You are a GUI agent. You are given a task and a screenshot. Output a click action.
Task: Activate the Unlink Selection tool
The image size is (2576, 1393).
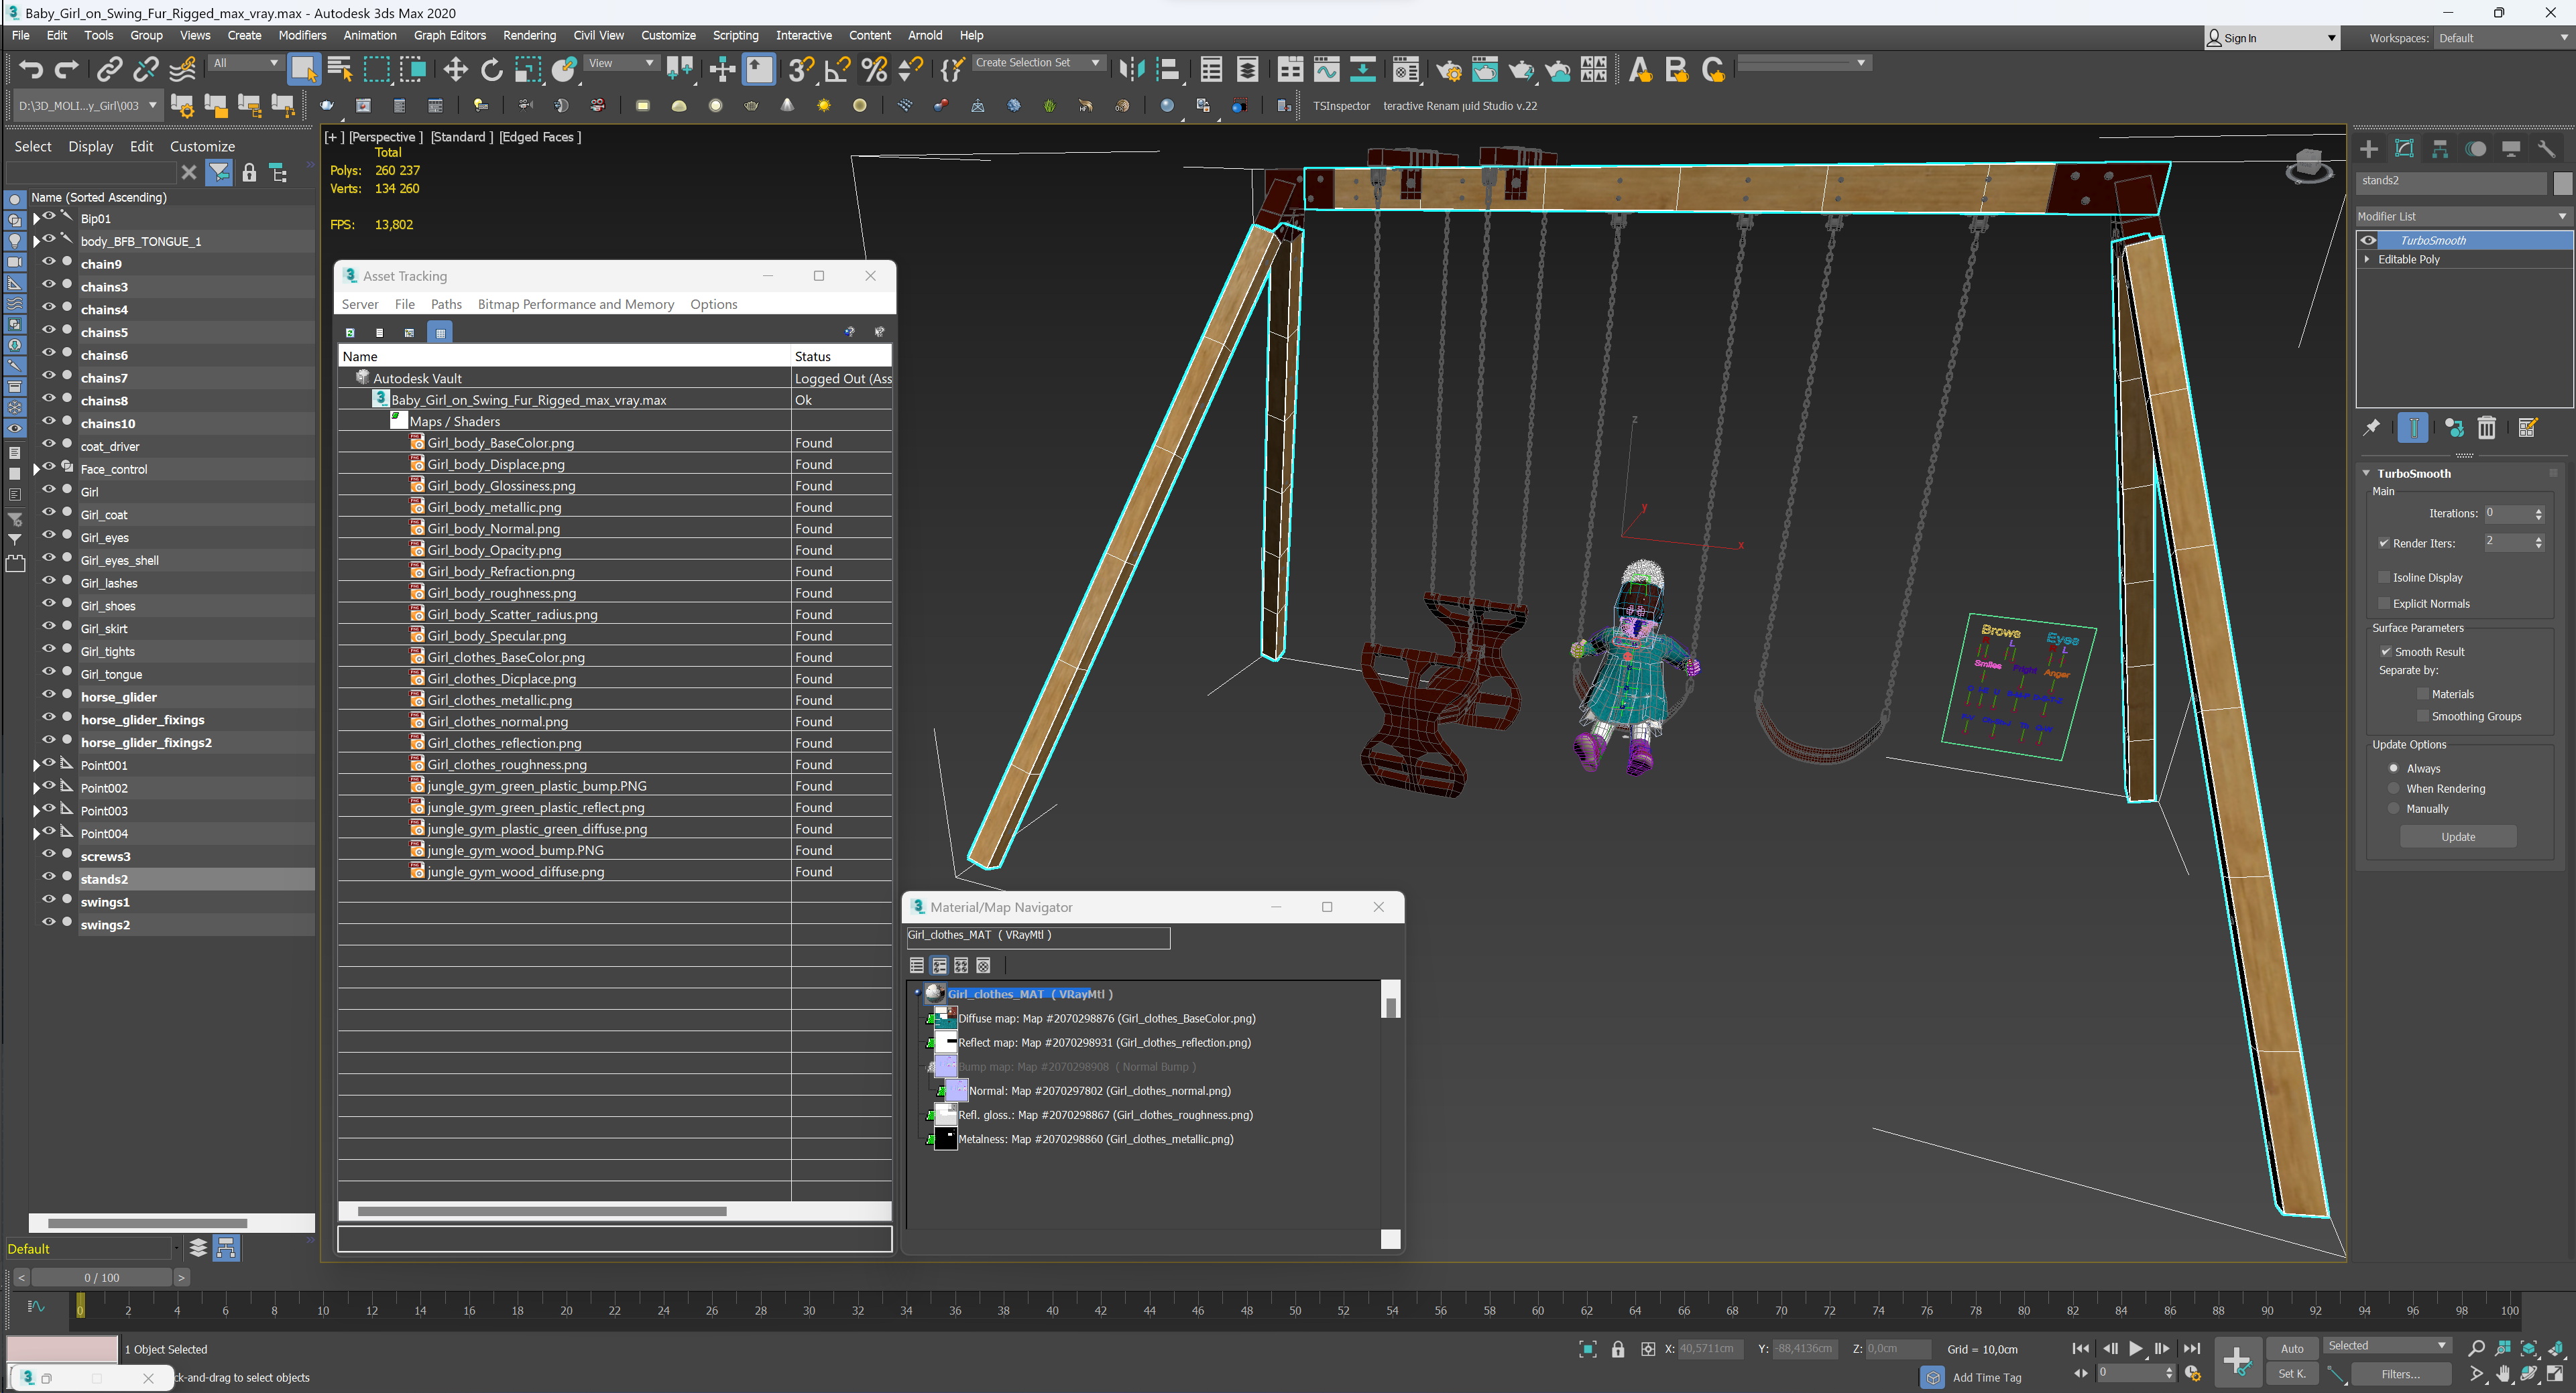click(x=146, y=69)
